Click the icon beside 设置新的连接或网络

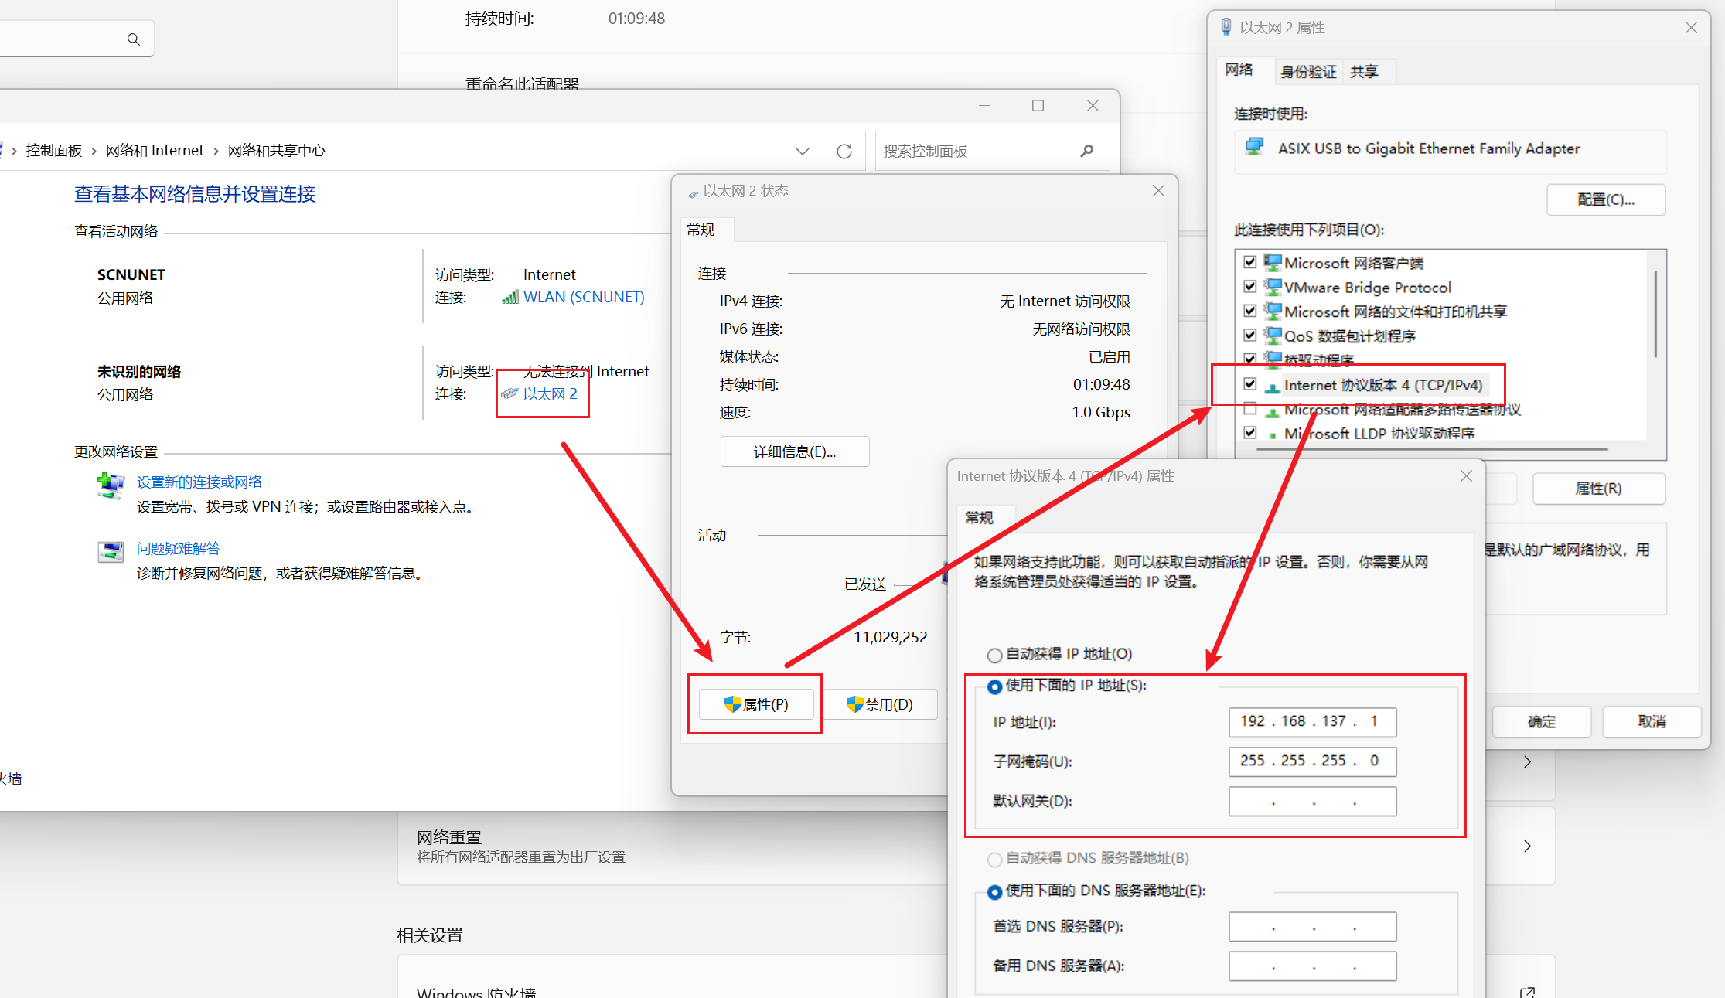[x=111, y=485]
